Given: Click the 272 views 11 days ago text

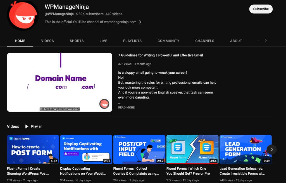Looking at the screenshot, I should click(182, 180).
